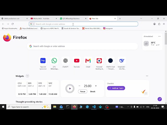Open Import bookmarks bookmark
Image resolution: width=167 pixels, height=125 pixels.
pos(10,28)
